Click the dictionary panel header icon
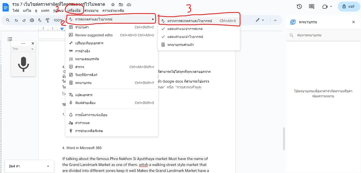 (292, 22)
